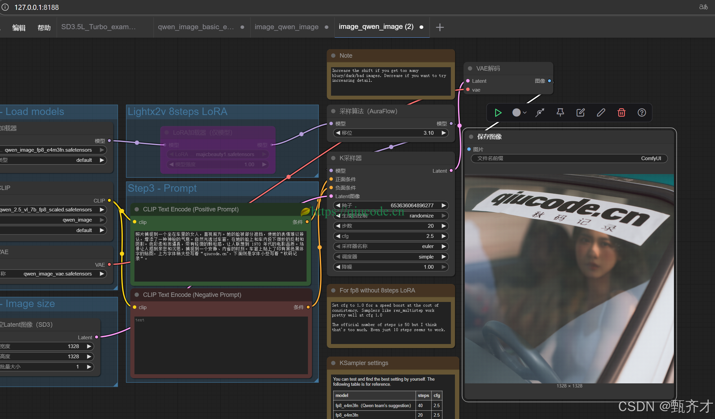Increase the 批量大小 batch size with right arrow
Viewport: 715px width, 419px height.
[x=89, y=367]
